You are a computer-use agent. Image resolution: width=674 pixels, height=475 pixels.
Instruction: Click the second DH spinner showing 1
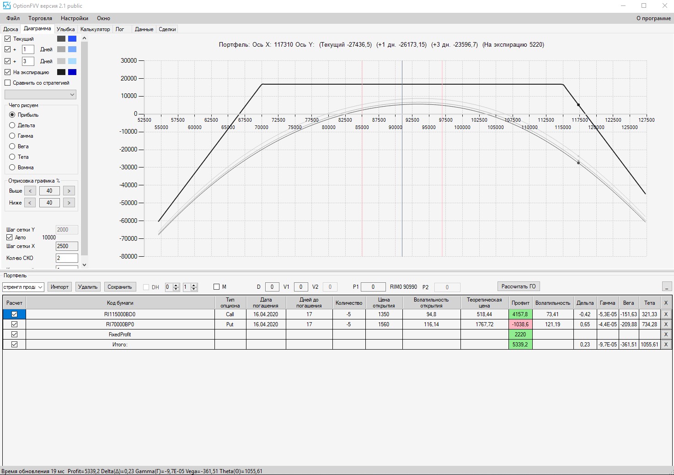190,287
